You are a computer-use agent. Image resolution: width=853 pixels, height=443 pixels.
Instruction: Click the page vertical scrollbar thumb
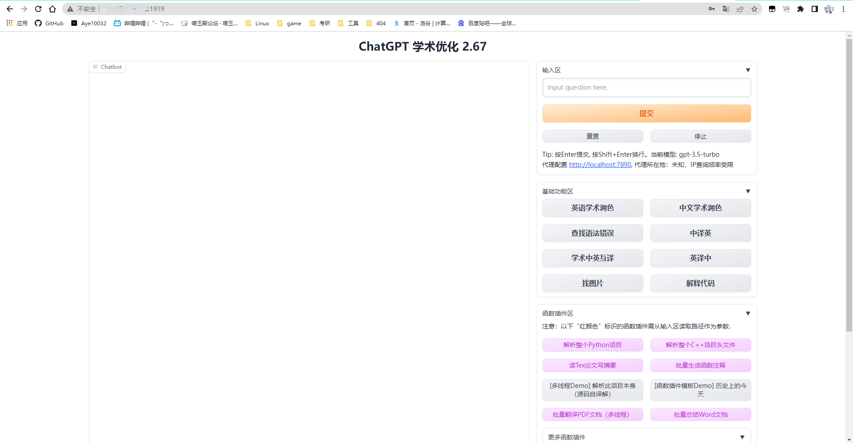point(849,185)
